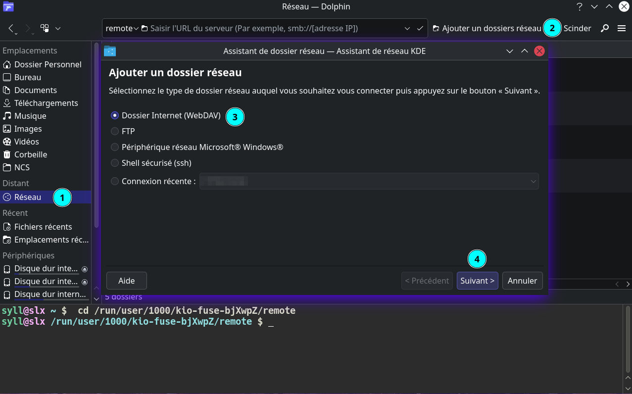The image size is (632, 394).
Task: Select the FTP radio option
Action: 115,131
